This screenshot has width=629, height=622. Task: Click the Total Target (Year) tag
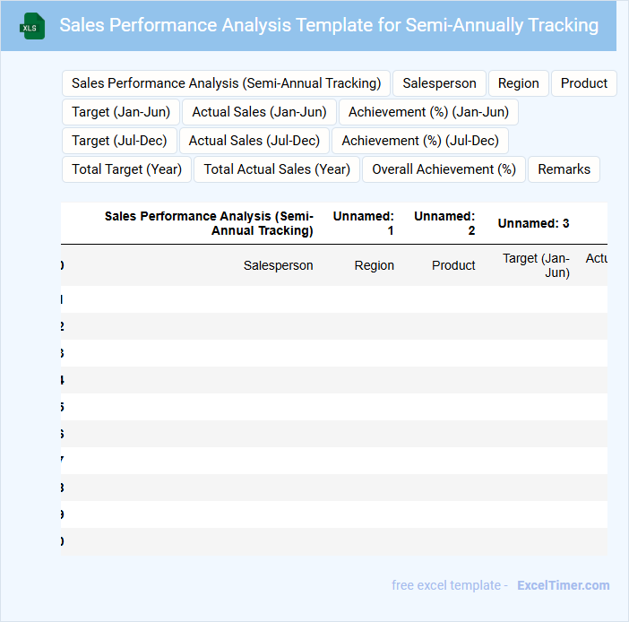(x=126, y=169)
